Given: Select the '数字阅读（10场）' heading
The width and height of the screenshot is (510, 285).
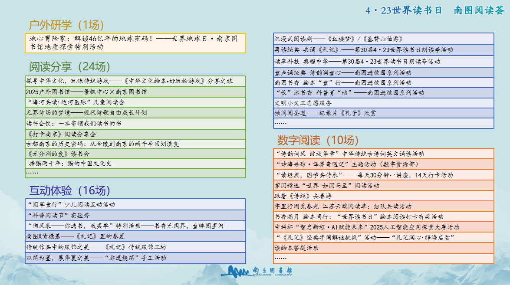Looking at the screenshot, I should (x=318, y=141).
